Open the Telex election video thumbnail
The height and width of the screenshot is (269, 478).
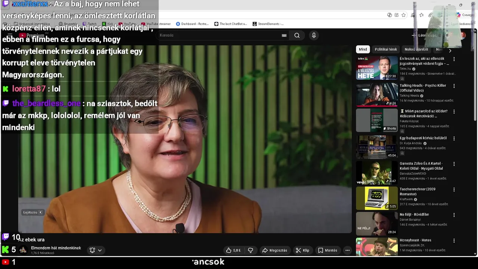pyautogui.click(x=377, y=68)
